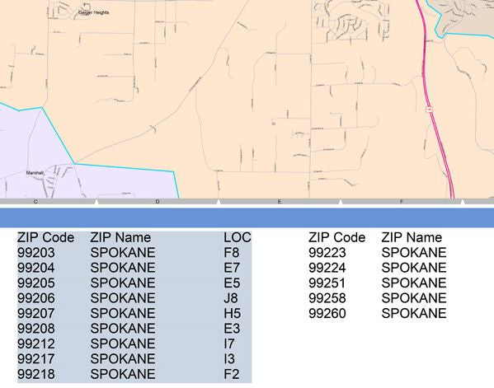Click location value I3
The width and height of the screenshot is (494, 388).
229,358
